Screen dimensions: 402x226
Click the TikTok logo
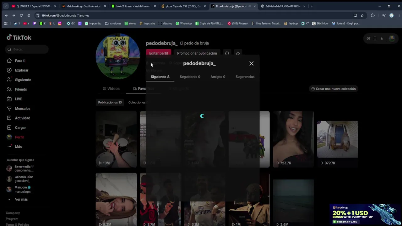tap(19, 38)
